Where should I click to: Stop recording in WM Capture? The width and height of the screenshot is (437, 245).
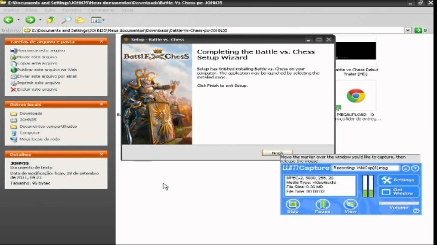coord(293,206)
